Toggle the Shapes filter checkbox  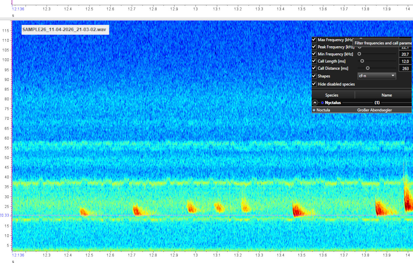click(x=314, y=76)
